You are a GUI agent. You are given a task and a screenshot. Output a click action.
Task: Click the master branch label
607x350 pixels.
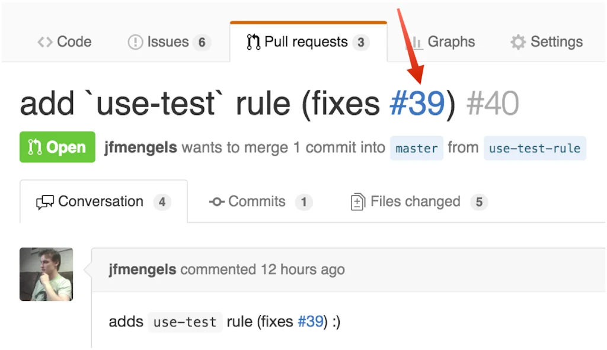pyautogui.click(x=416, y=148)
